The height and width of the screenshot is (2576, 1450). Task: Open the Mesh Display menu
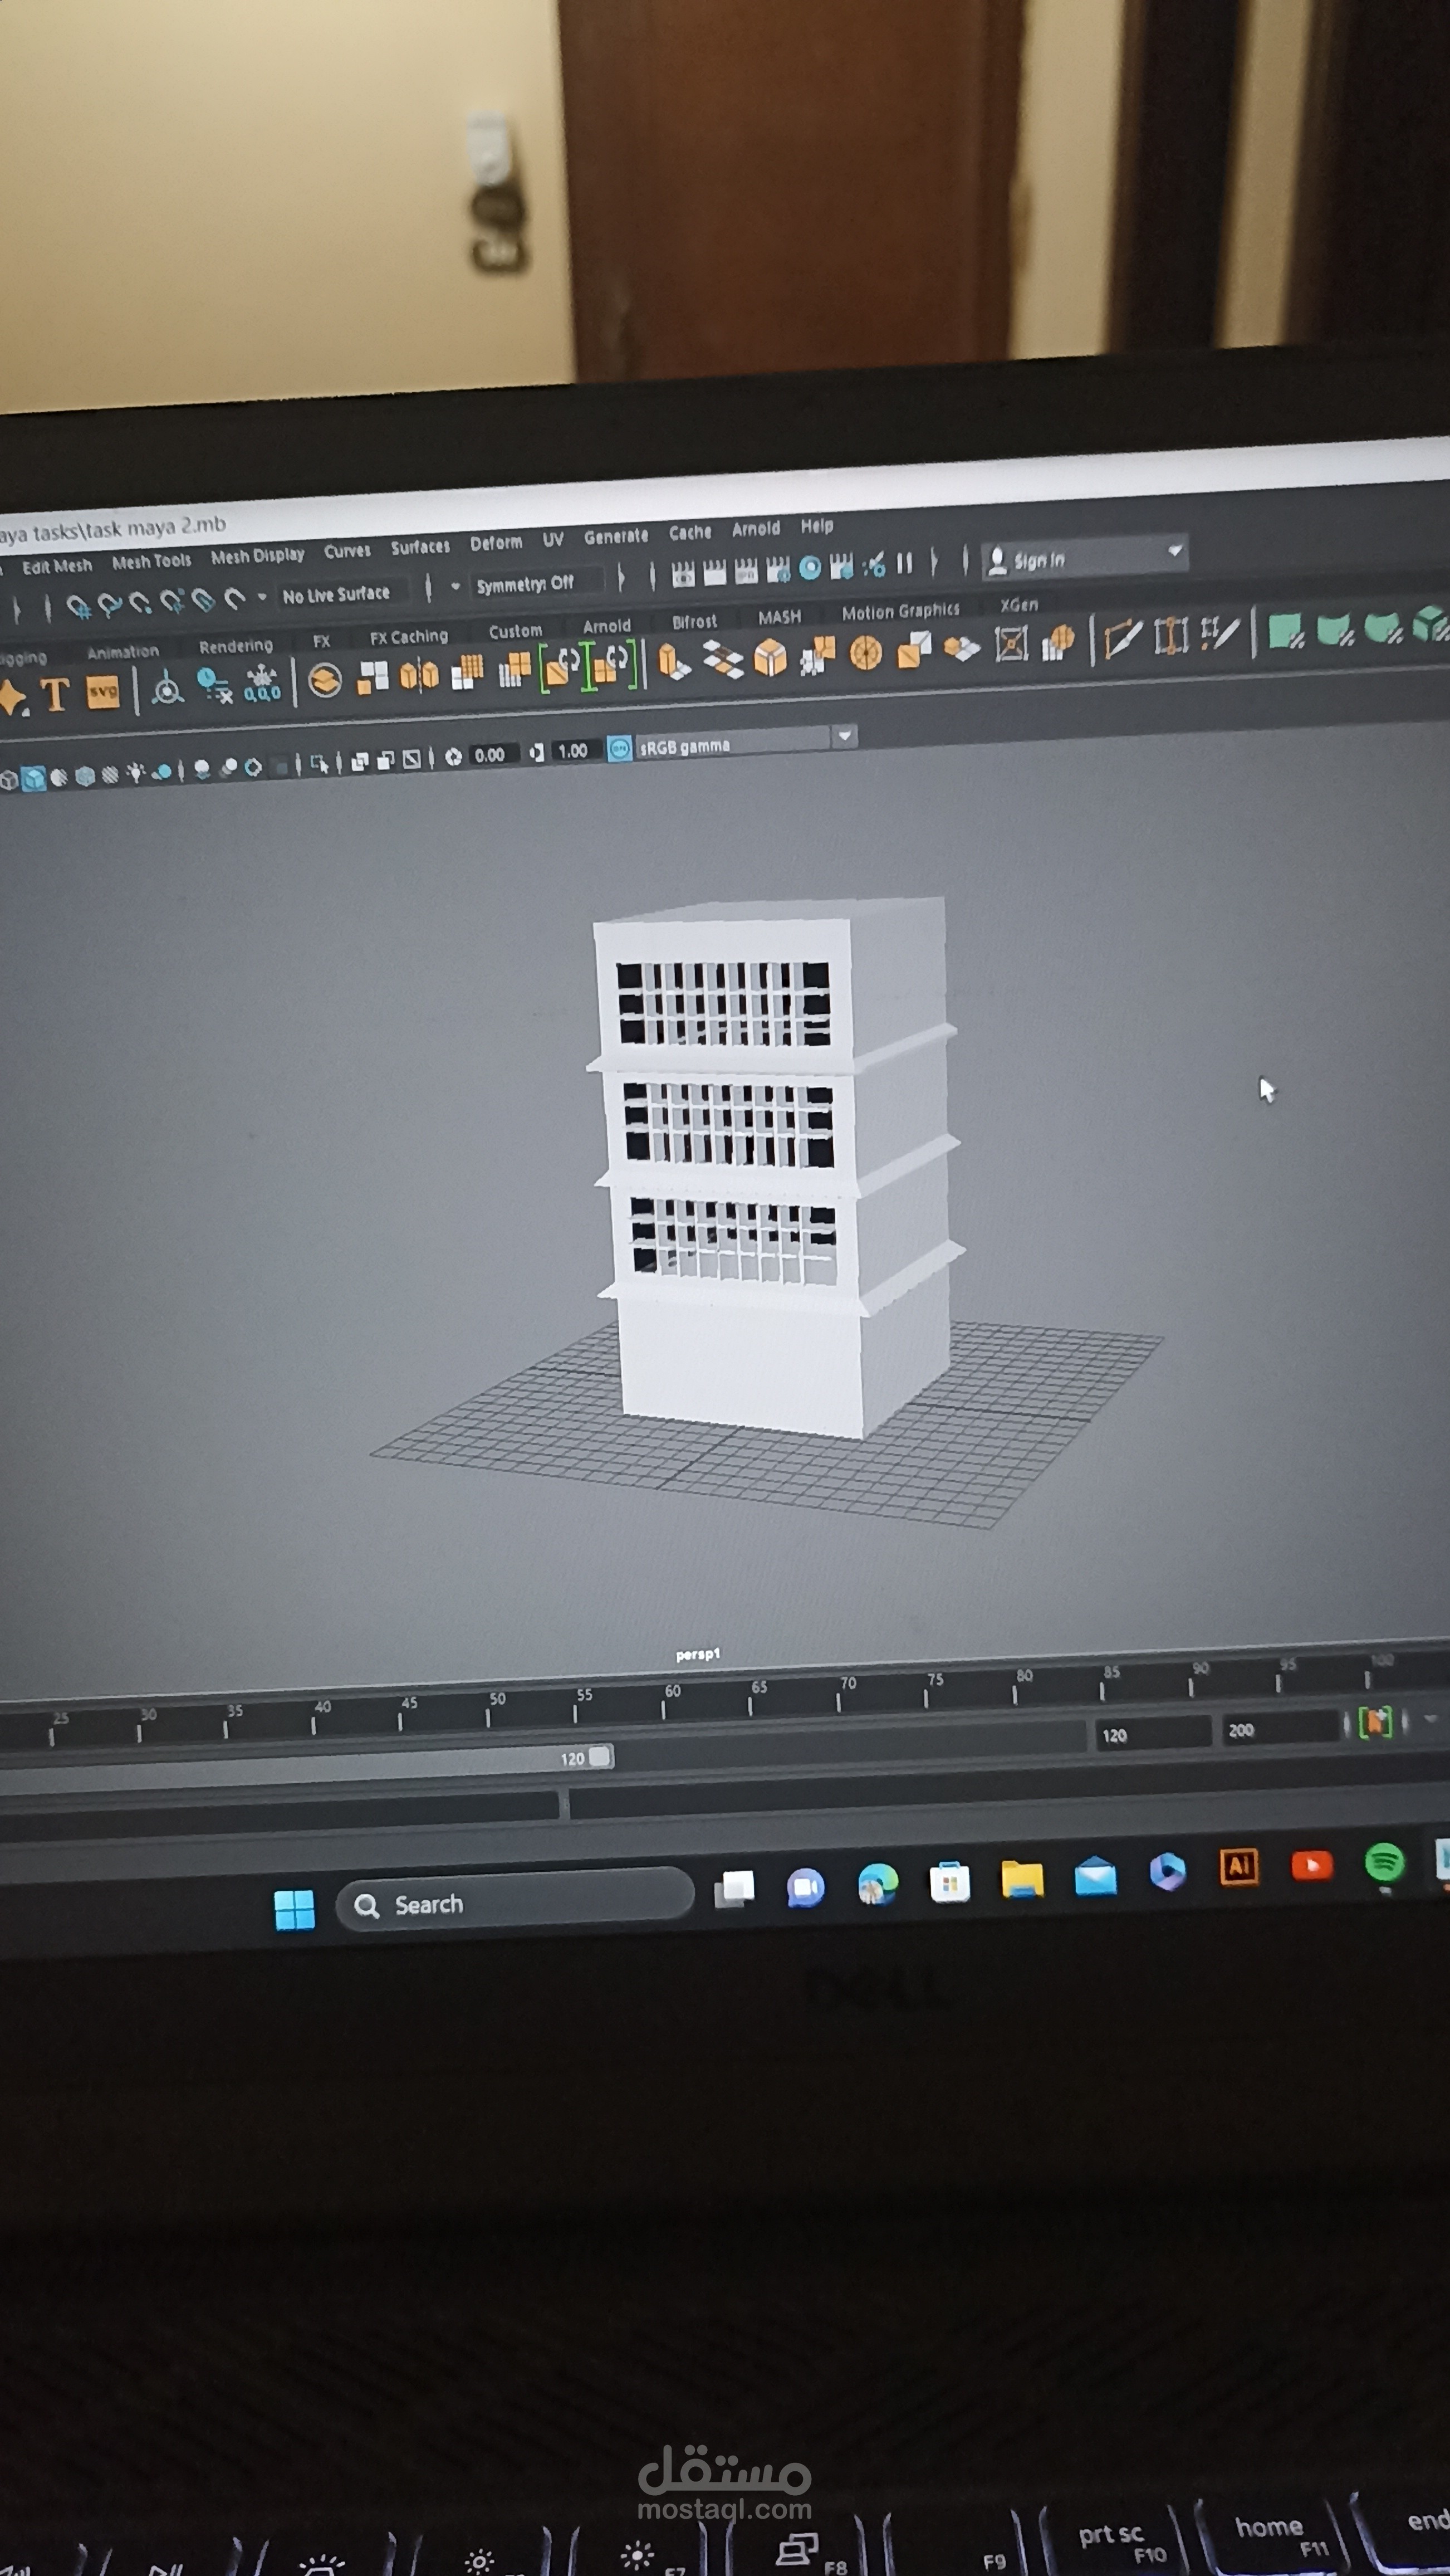point(257,556)
